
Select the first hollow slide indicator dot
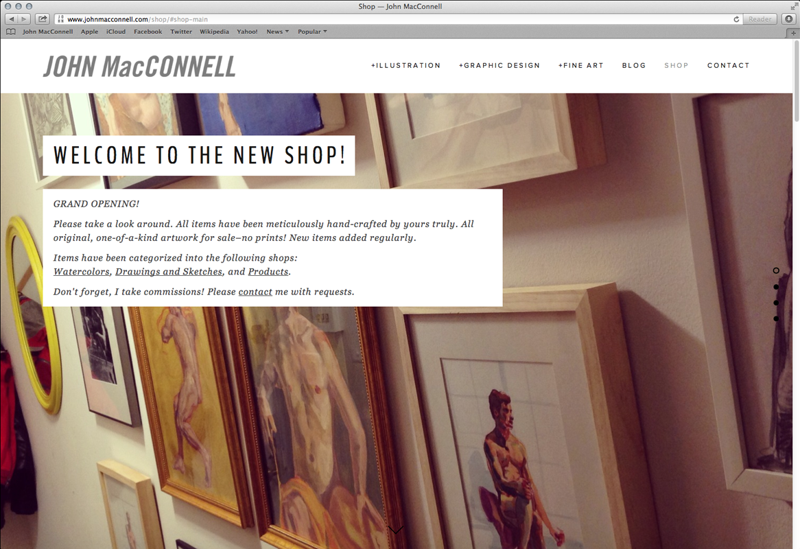[x=776, y=270]
